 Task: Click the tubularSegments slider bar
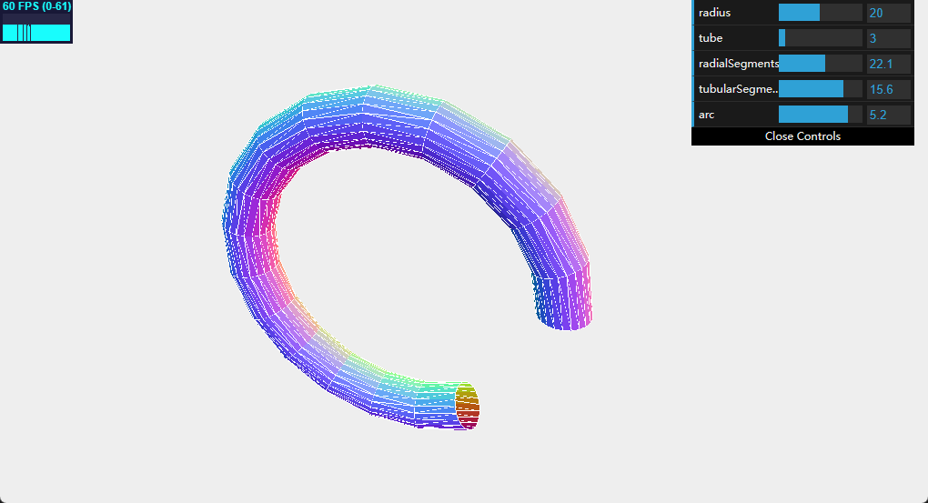[820, 89]
